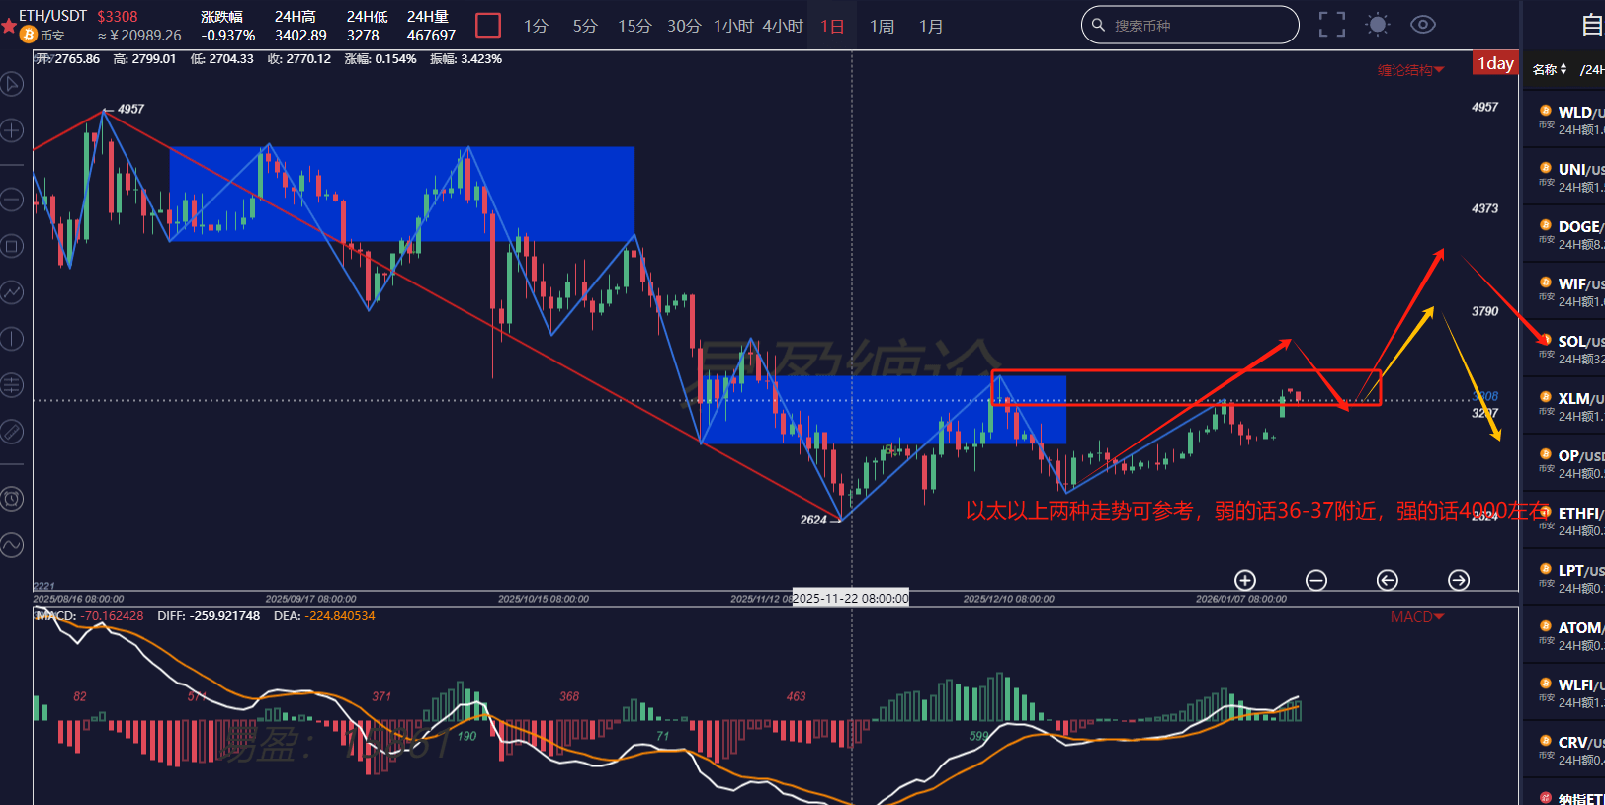Click the red square icon beside timeframes
The width and height of the screenshot is (1605, 805).
point(488,25)
